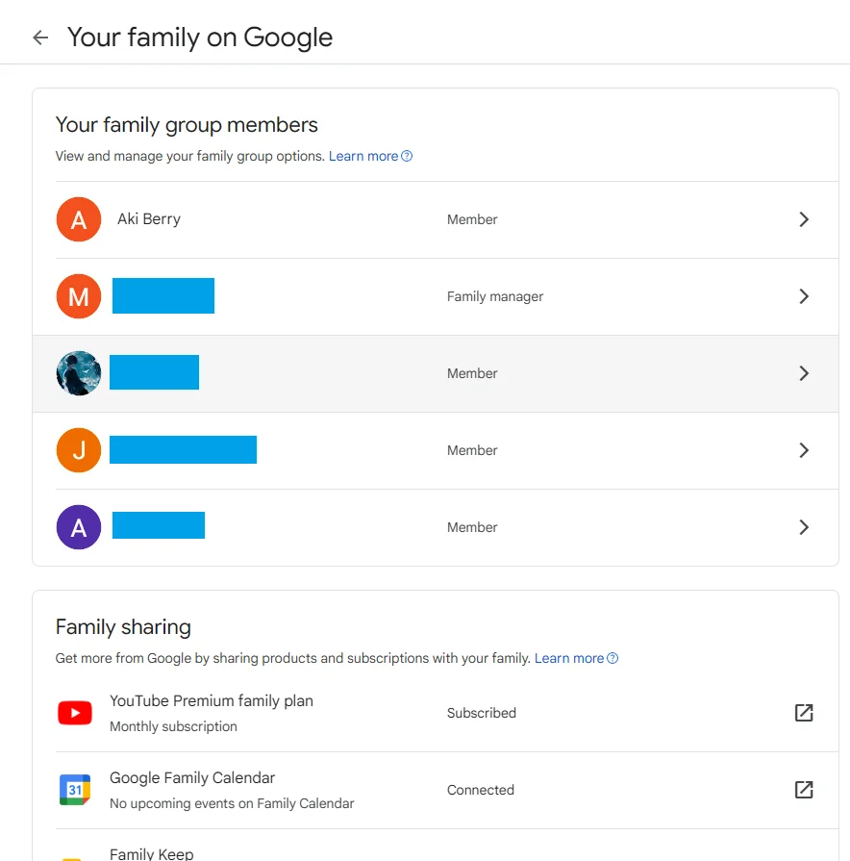Click the Connected status text

point(480,790)
